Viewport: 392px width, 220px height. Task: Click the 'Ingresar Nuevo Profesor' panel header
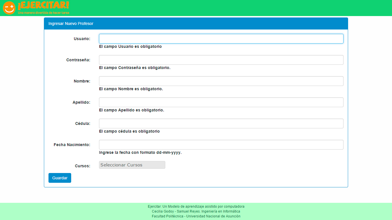tap(71, 23)
